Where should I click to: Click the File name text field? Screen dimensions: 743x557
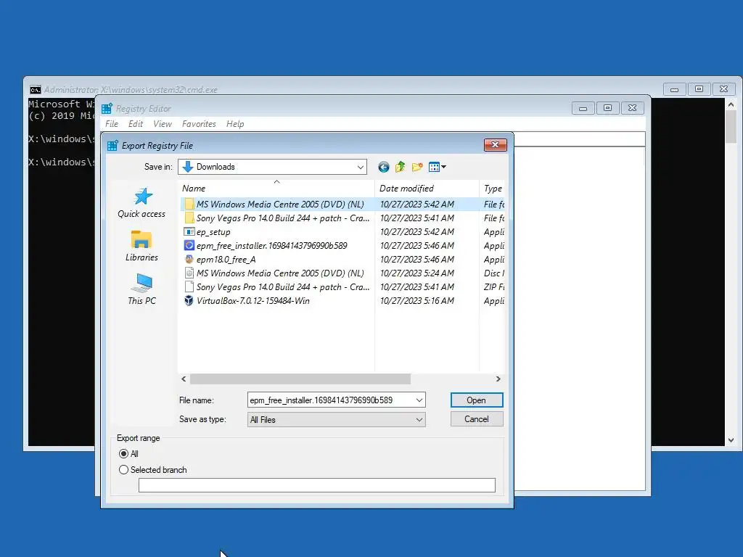coord(330,400)
